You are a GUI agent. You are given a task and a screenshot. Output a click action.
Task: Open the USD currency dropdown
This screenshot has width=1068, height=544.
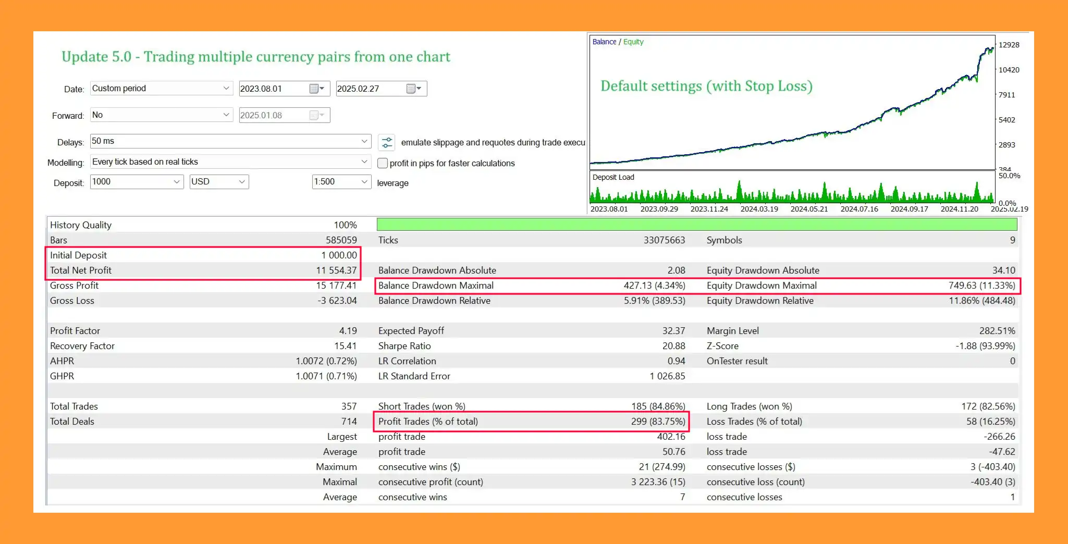click(x=219, y=182)
